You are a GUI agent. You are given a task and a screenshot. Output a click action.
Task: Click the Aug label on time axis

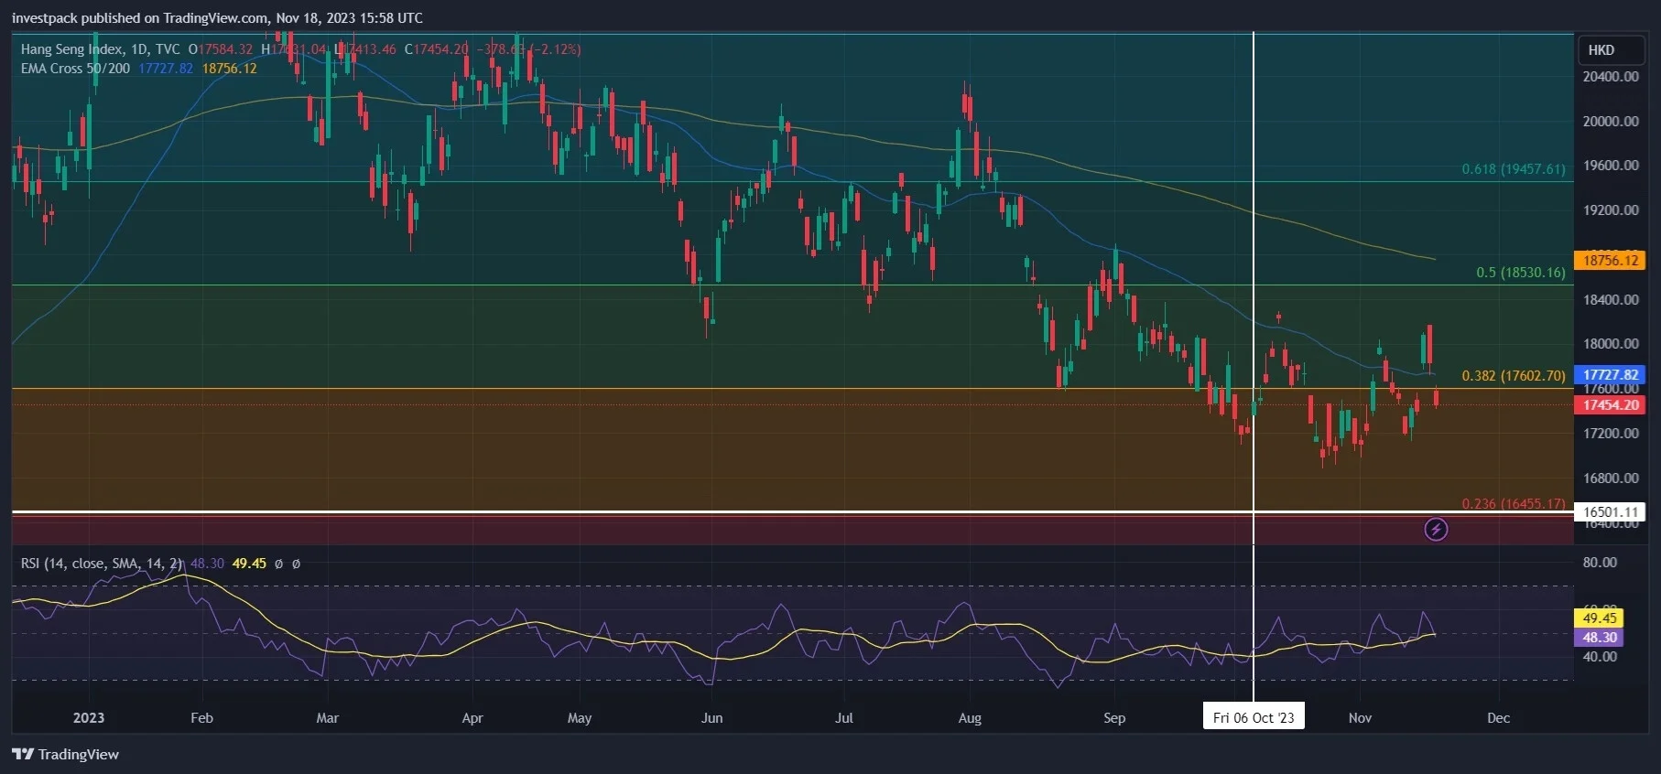pos(970,718)
